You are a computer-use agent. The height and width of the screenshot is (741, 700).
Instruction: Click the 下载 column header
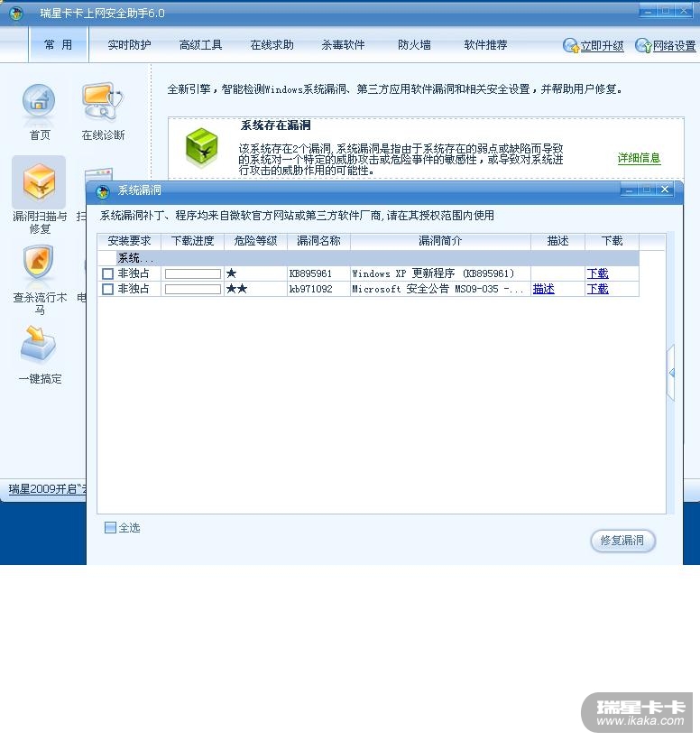[612, 241]
